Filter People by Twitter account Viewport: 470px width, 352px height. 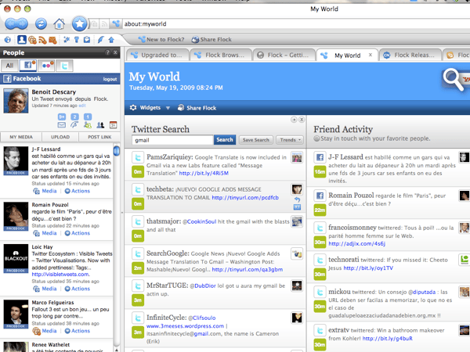coord(63,66)
